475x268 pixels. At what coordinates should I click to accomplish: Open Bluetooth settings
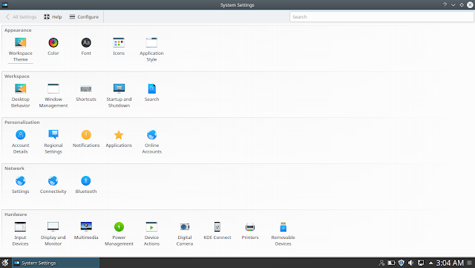(86, 185)
